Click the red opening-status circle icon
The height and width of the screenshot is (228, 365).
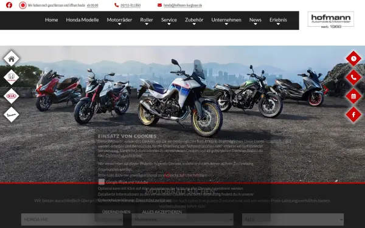coord(23,5)
